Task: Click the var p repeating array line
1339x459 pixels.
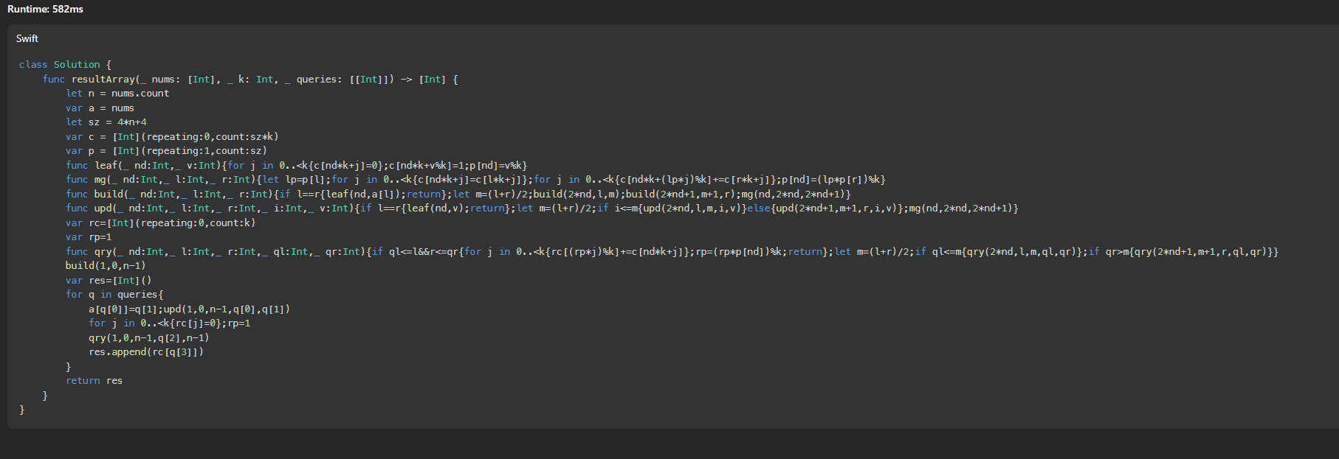Action: coord(166,151)
